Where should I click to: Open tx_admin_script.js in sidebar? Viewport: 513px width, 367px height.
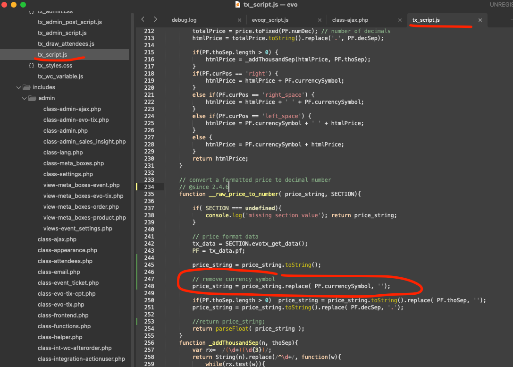(x=62, y=33)
